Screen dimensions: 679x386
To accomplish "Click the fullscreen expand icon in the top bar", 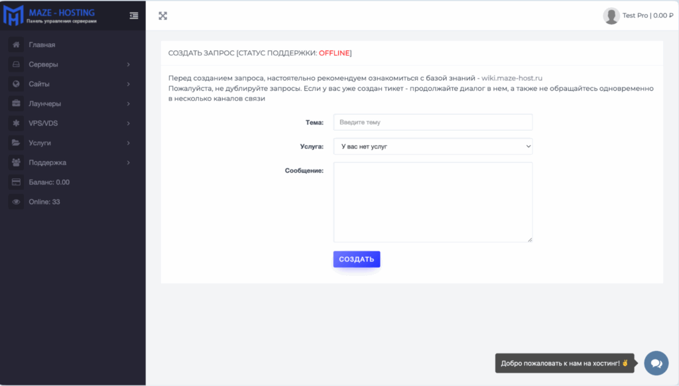I will tap(163, 15).
